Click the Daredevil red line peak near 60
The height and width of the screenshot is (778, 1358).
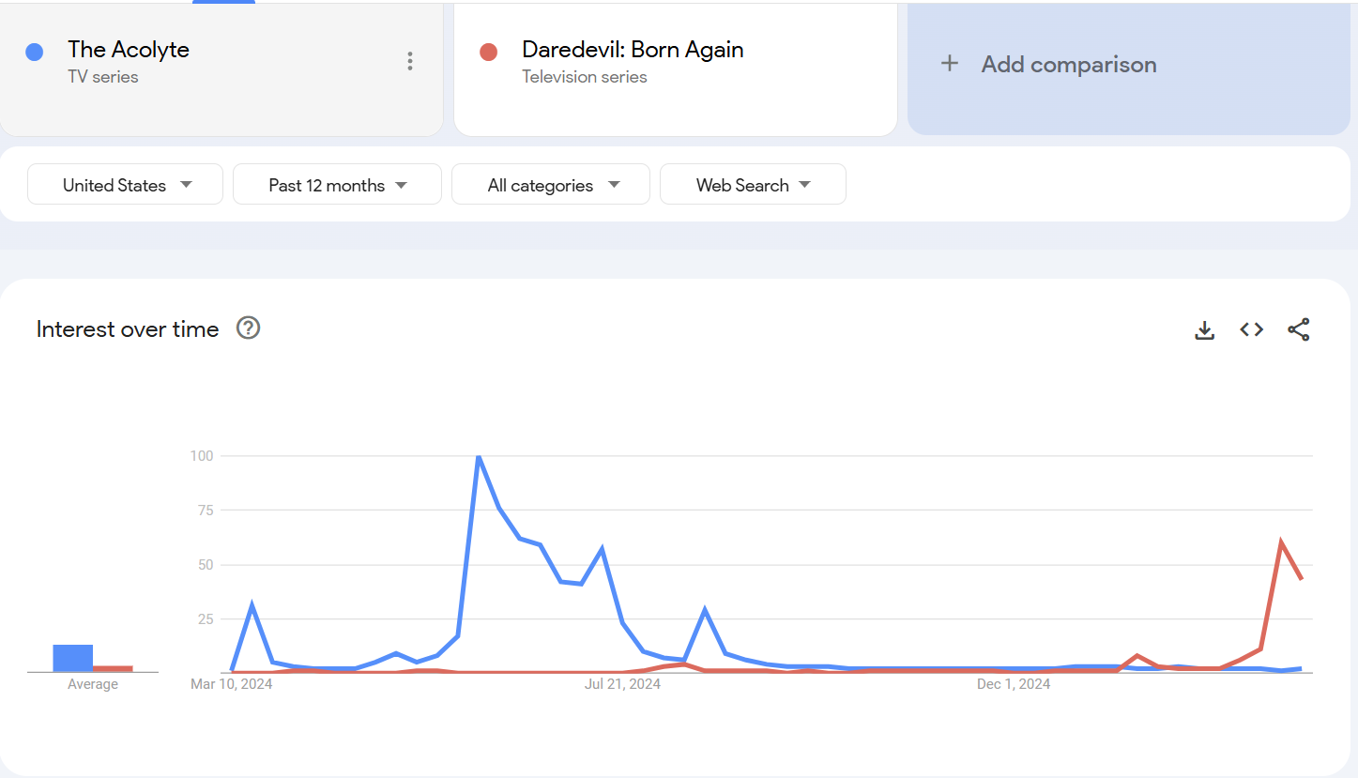(1281, 542)
